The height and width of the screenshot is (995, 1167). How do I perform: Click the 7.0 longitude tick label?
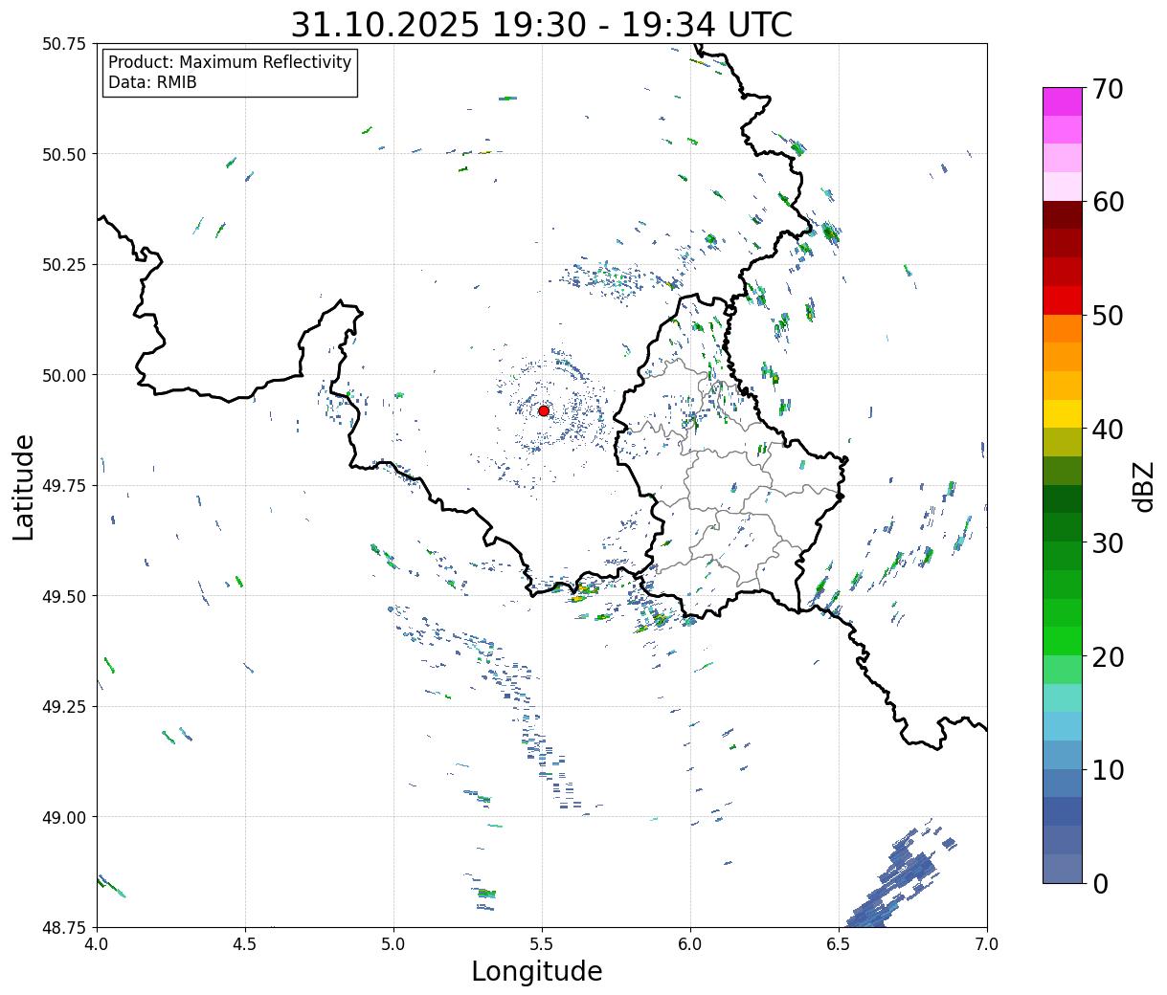point(986,944)
